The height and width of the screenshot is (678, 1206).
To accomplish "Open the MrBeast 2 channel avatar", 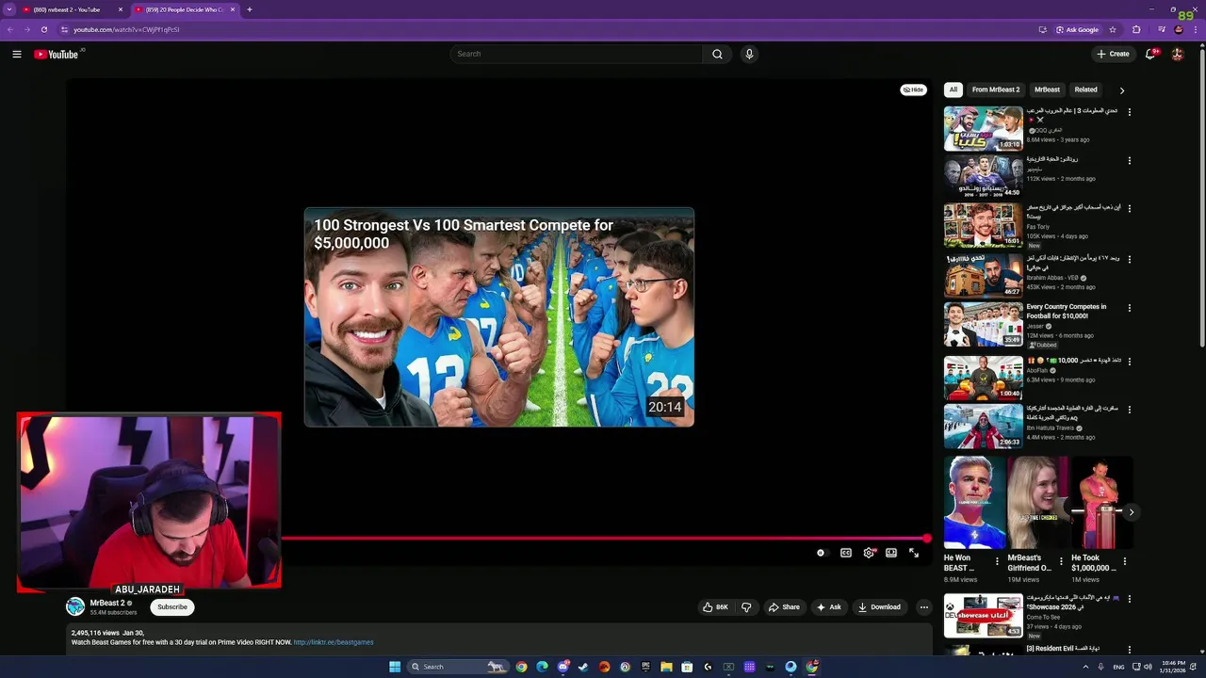I will point(75,607).
